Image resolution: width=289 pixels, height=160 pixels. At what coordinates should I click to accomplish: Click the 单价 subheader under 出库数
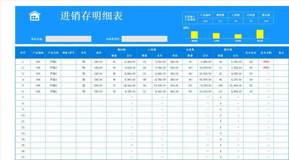click(175, 55)
